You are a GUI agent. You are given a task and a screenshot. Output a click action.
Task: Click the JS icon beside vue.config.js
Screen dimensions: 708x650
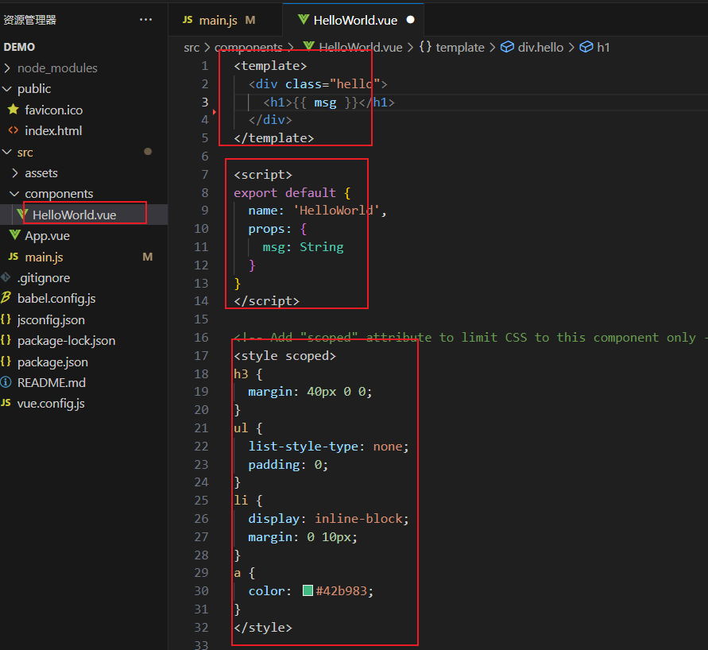[x=6, y=403]
